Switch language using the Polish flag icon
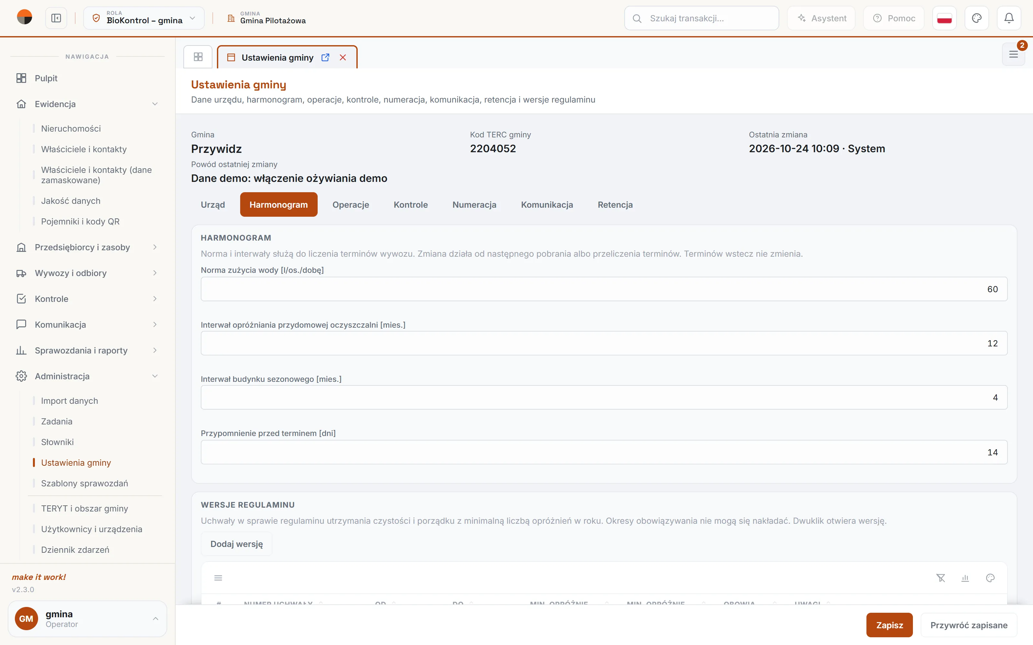Viewport: 1033px width, 645px height. (x=944, y=18)
